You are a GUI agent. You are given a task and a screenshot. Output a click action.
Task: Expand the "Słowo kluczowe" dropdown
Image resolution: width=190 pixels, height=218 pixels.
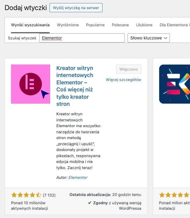click(x=149, y=38)
